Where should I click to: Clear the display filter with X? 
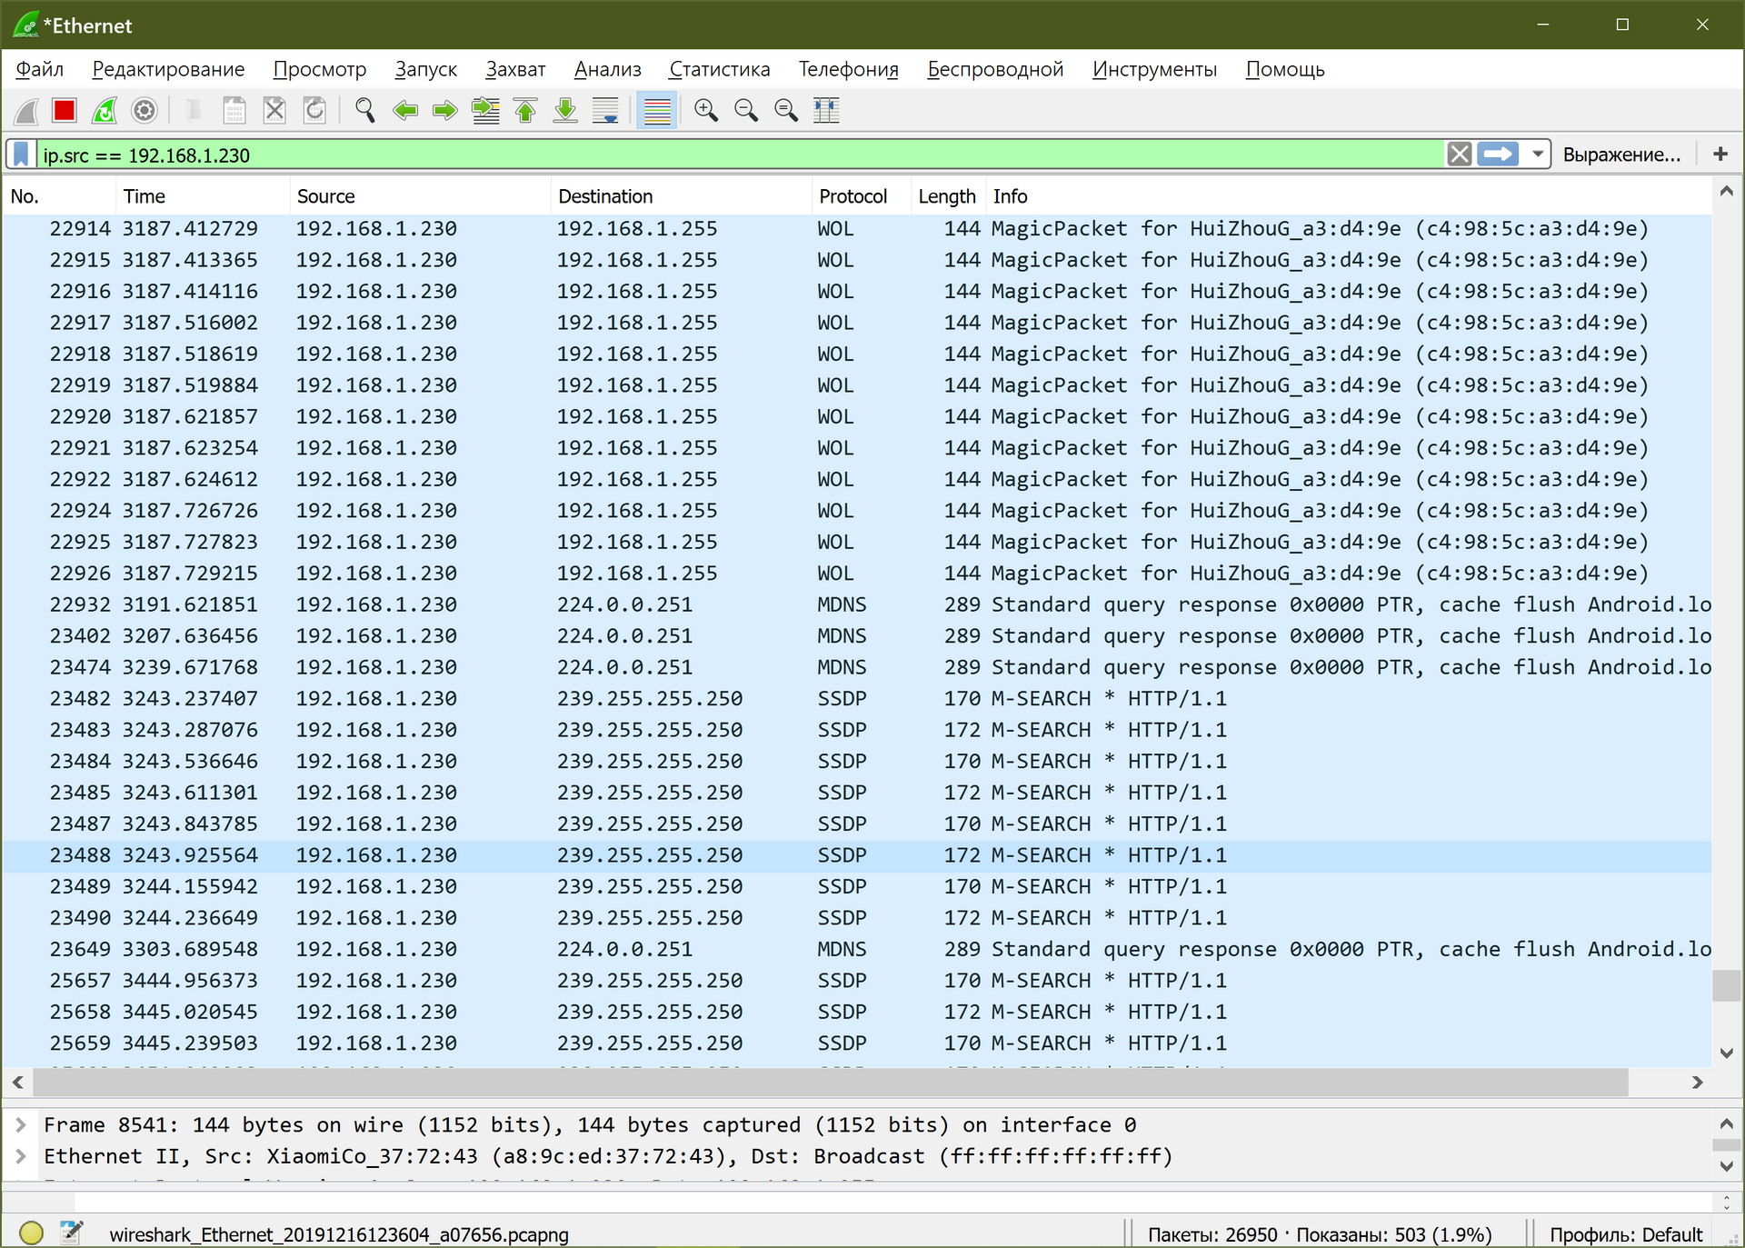(x=1460, y=155)
